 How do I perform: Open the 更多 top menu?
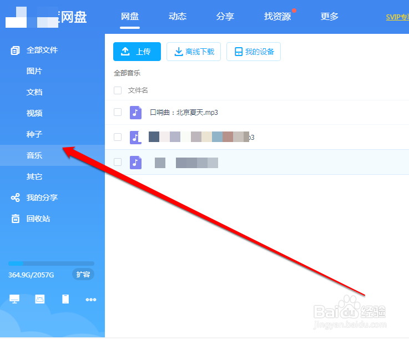click(x=329, y=17)
